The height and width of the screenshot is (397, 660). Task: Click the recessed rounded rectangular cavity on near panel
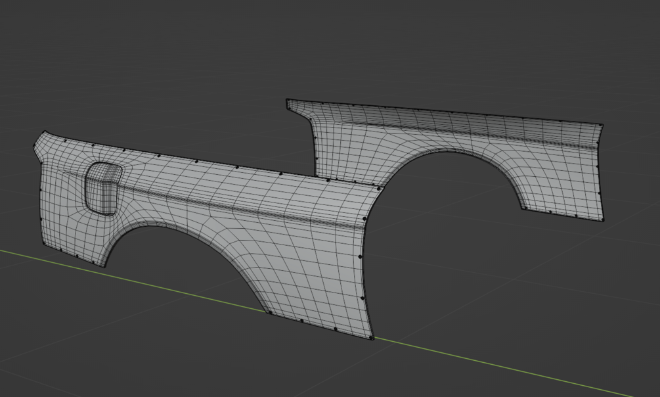pos(104,188)
